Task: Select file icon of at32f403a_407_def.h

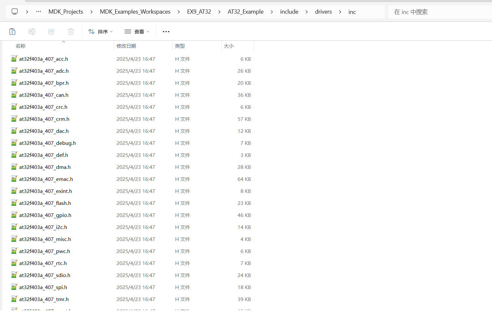Action: (14, 155)
